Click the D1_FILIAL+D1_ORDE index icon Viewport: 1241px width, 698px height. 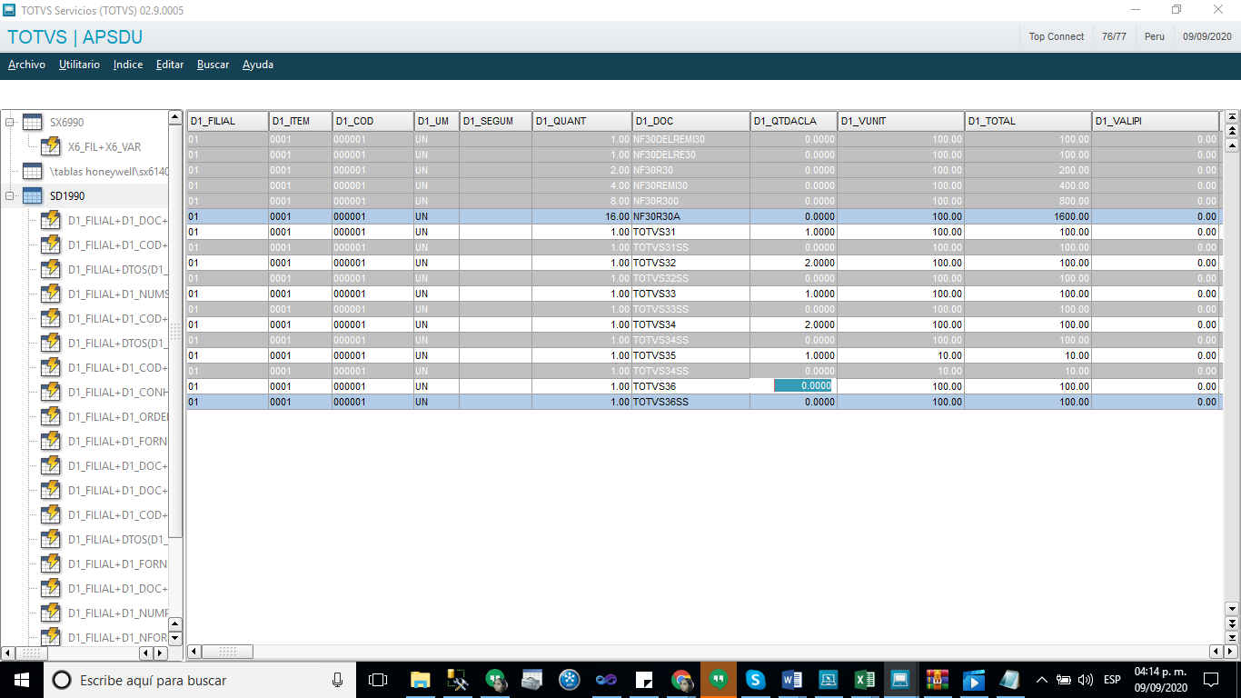(x=51, y=417)
